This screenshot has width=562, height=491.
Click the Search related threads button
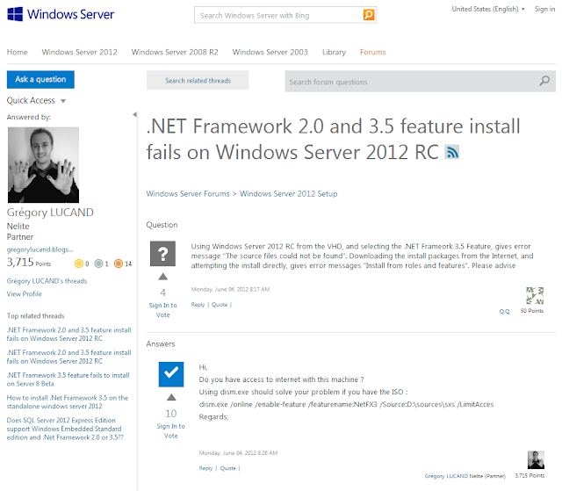pyautogui.click(x=198, y=81)
